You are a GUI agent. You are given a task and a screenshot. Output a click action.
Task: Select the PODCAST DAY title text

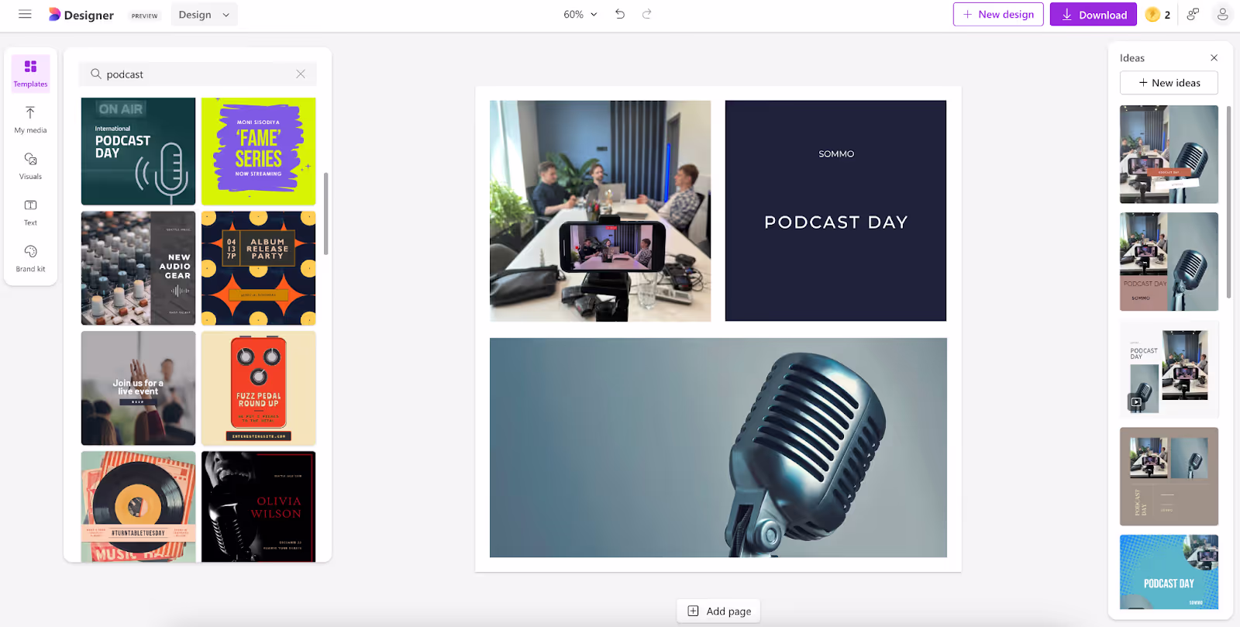click(x=835, y=222)
